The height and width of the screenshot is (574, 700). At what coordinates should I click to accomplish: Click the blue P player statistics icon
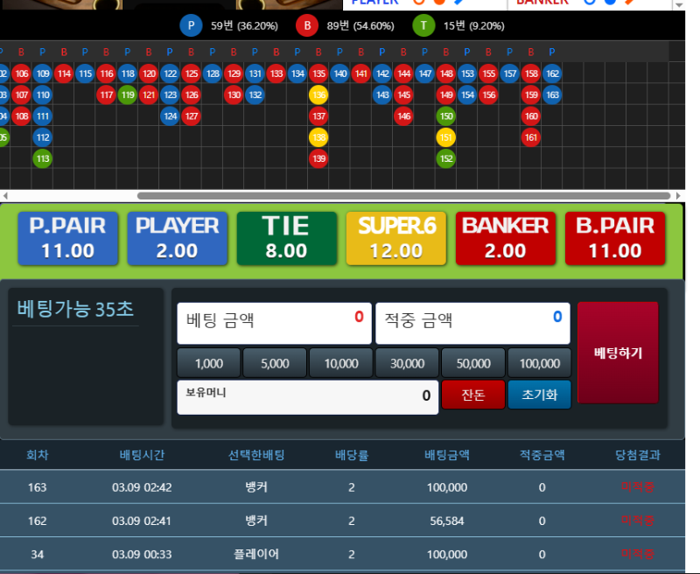pos(191,25)
